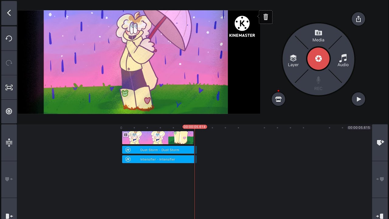Open the capture frame options icon

[x=9, y=88]
